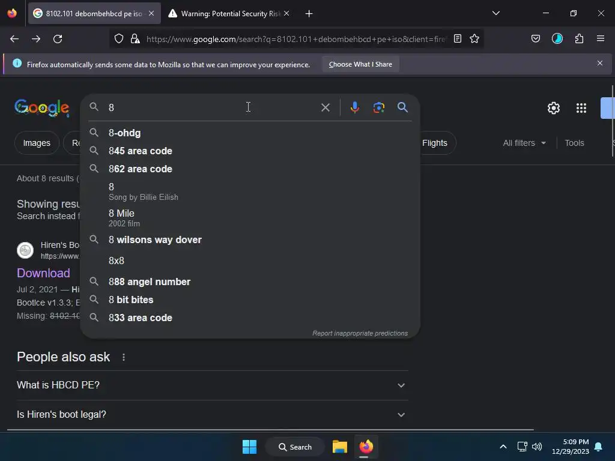Open the Google apps grid
615x461 pixels.
[x=581, y=108]
